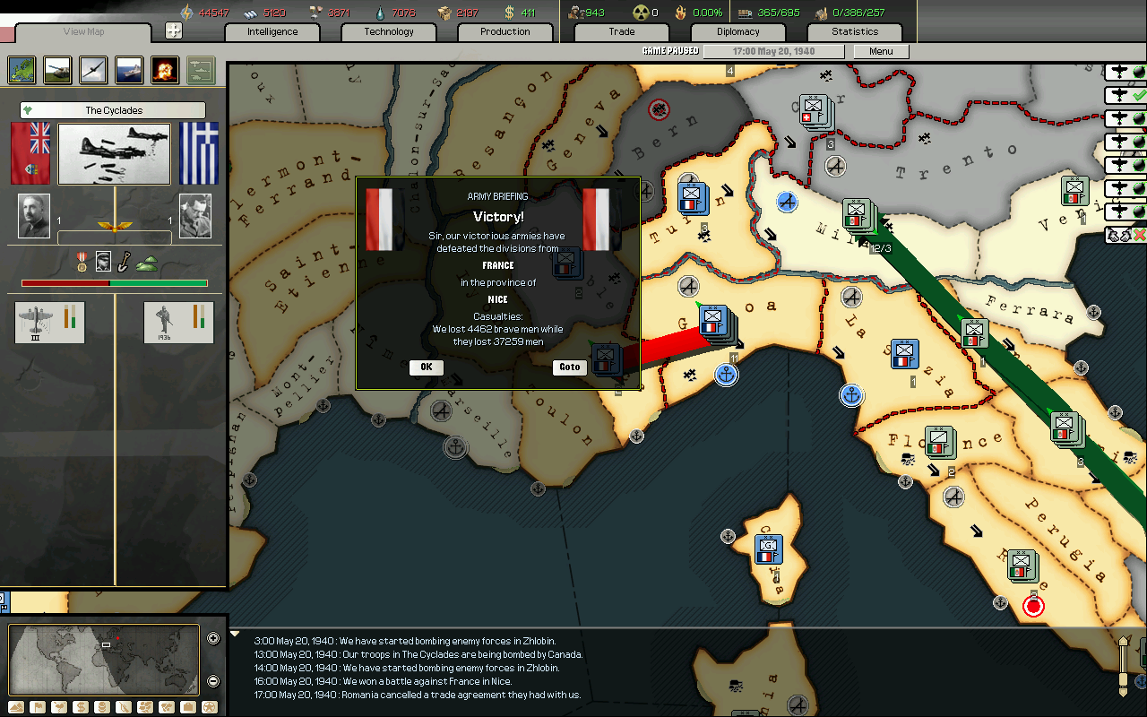Click the air mission alert with green checkmark

tap(1126, 95)
